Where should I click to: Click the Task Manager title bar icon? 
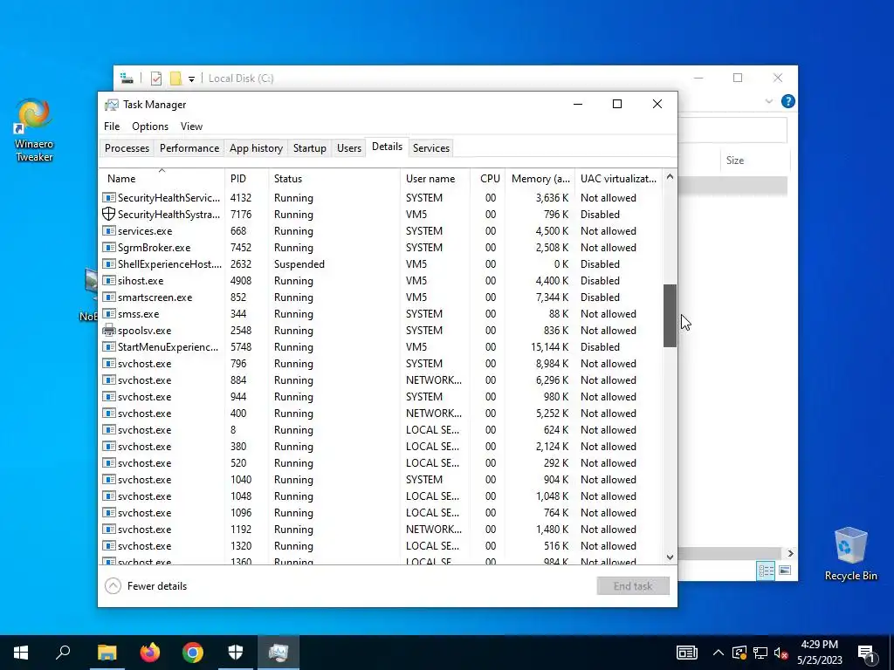click(x=112, y=105)
